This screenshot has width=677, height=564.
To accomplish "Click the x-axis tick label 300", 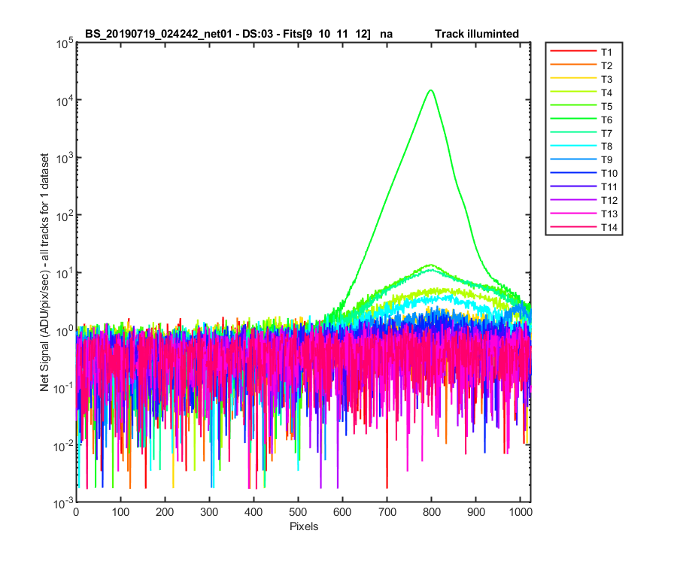I will pos(209,512).
